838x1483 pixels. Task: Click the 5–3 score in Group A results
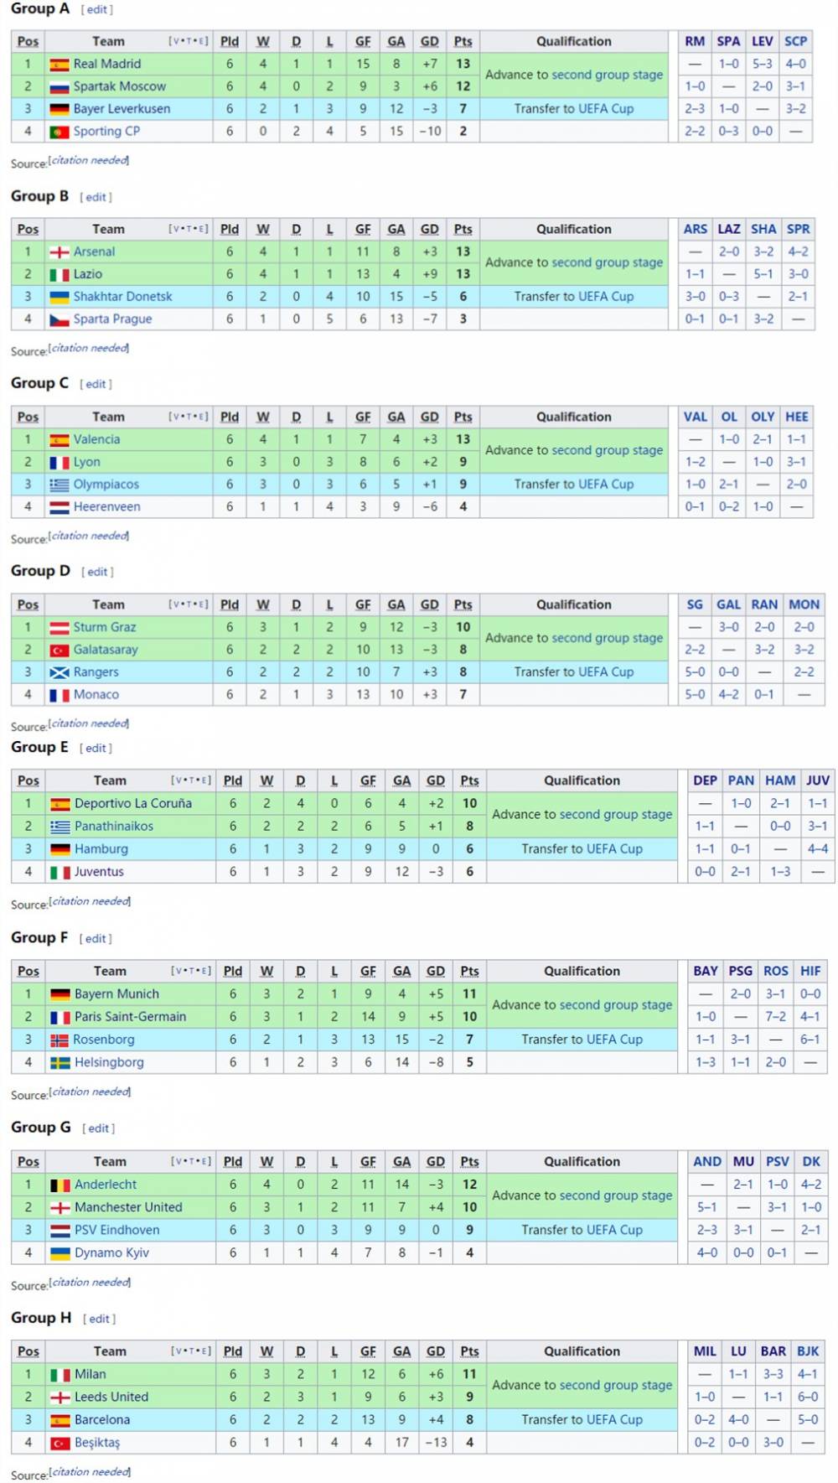(762, 64)
